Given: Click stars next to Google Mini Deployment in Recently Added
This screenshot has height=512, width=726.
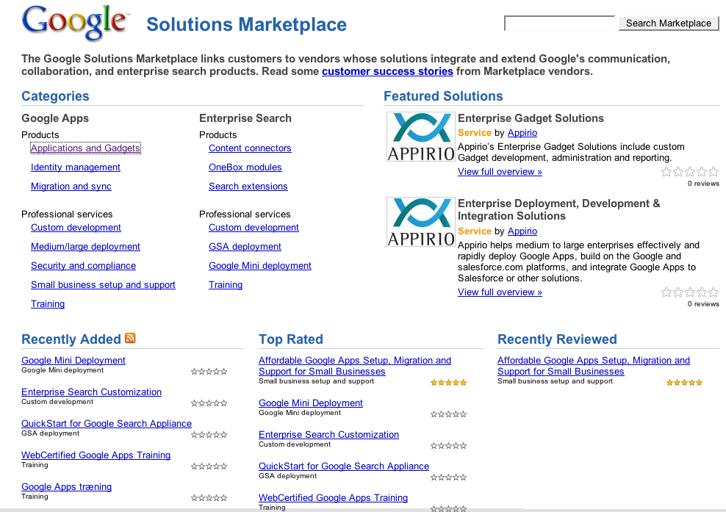Looking at the screenshot, I should tap(209, 371).
